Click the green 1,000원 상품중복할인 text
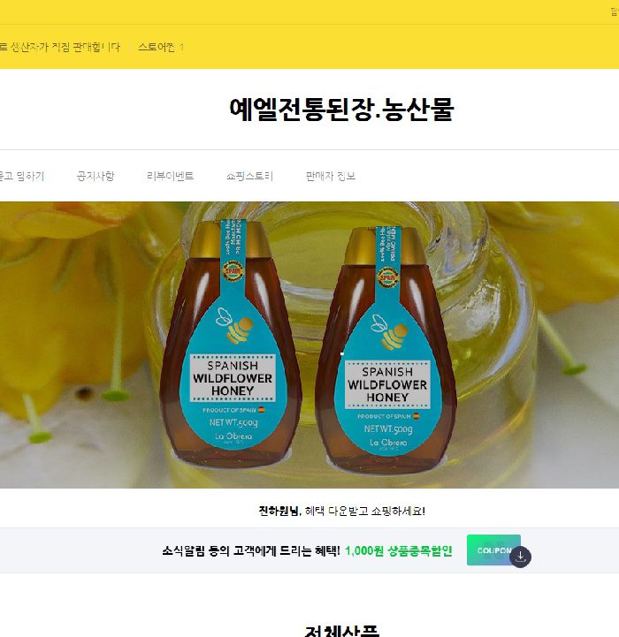 [398, 551]
